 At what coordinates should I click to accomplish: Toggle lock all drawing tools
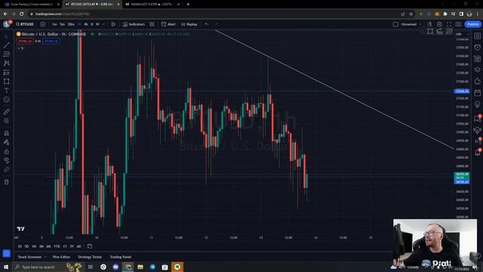click(x=6, y=151)
